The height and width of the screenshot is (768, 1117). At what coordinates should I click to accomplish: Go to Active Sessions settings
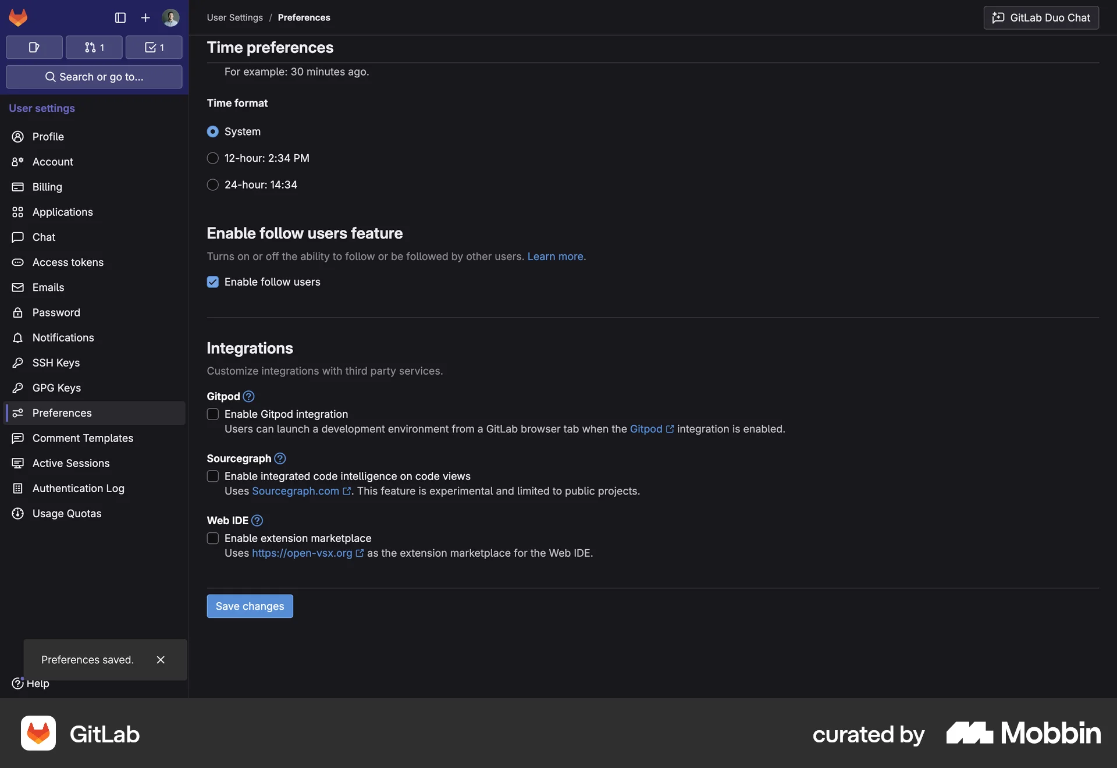click(x=71, y=463)
